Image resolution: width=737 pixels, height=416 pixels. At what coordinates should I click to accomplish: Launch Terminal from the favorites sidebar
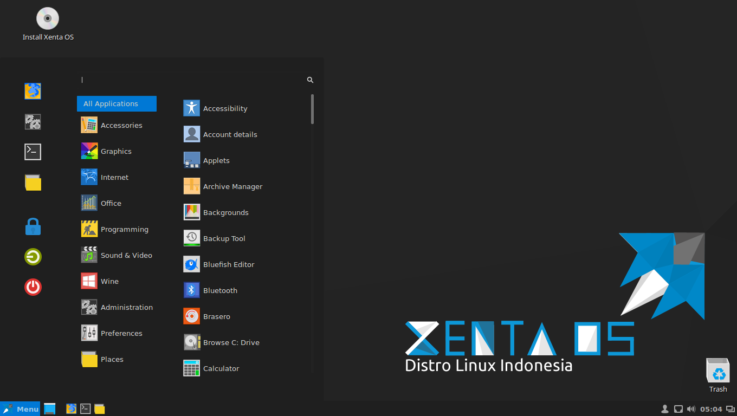(x=33, y=152)
